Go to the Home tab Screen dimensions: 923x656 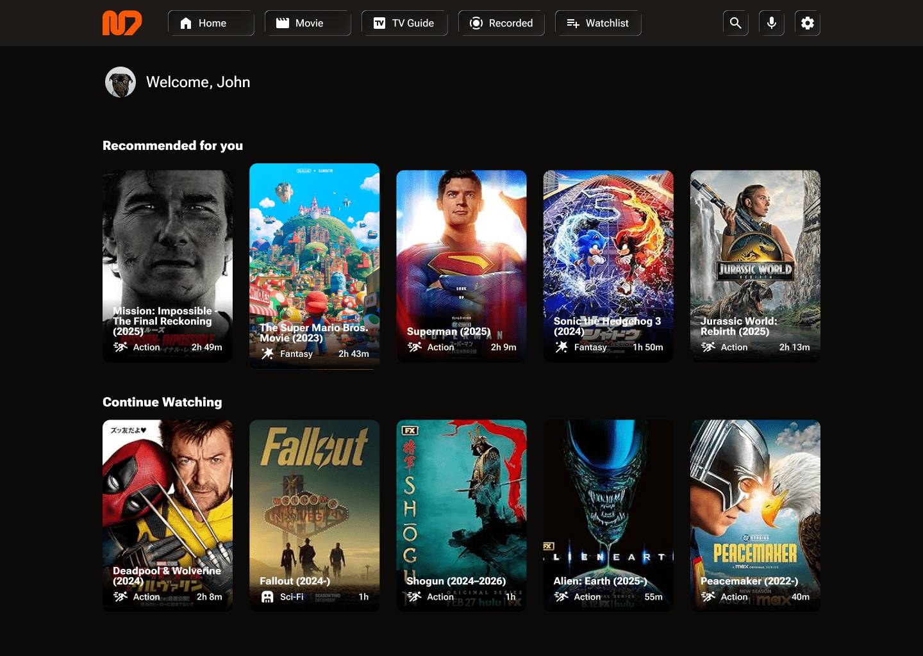pos(211,23)
